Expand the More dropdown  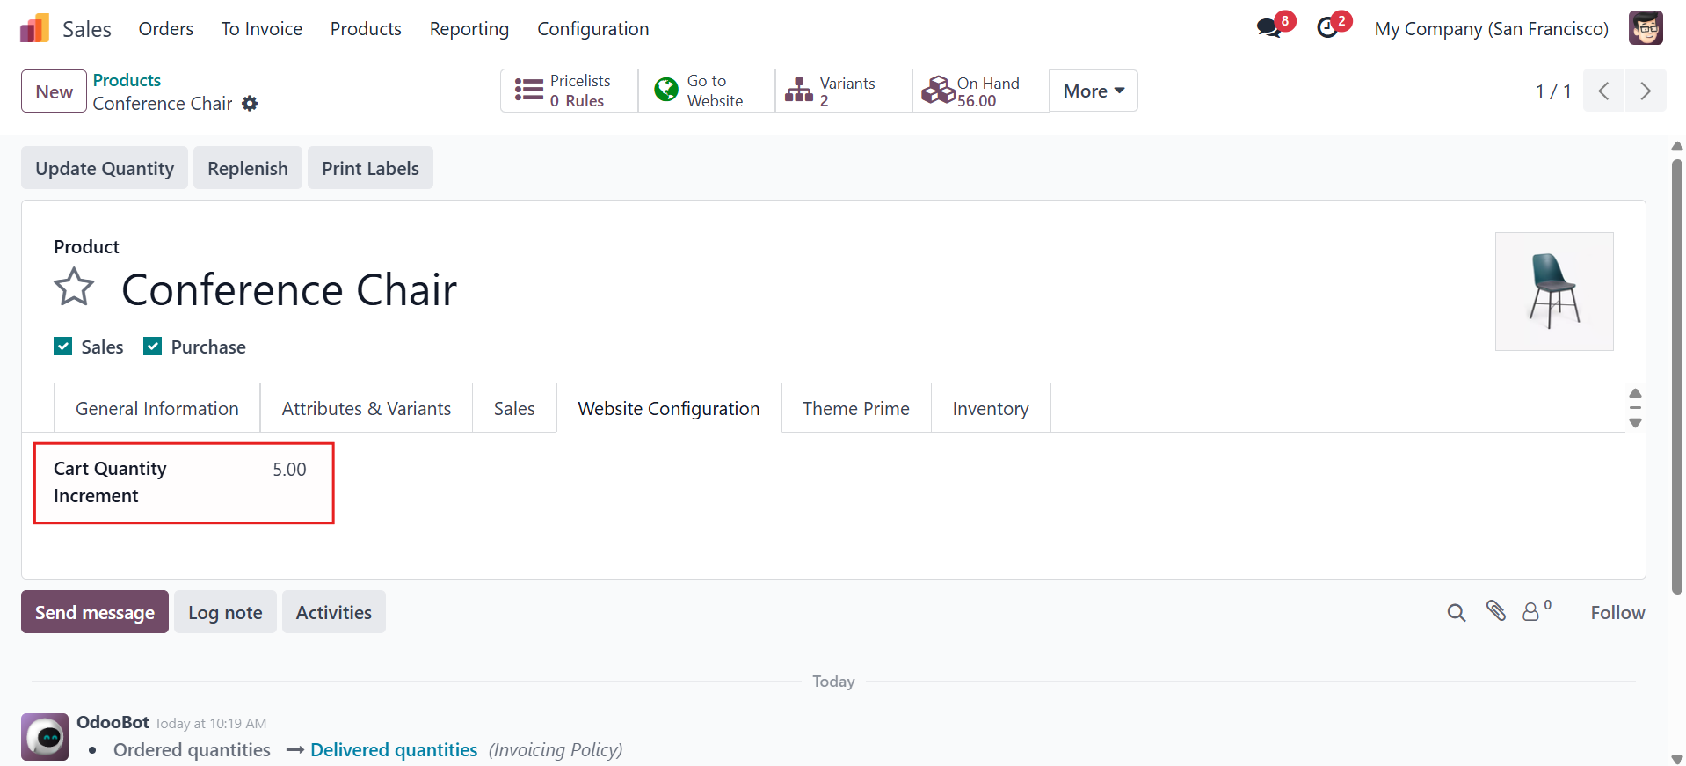1094,91
